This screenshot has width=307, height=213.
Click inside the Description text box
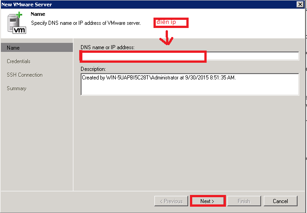click(190, 84)
